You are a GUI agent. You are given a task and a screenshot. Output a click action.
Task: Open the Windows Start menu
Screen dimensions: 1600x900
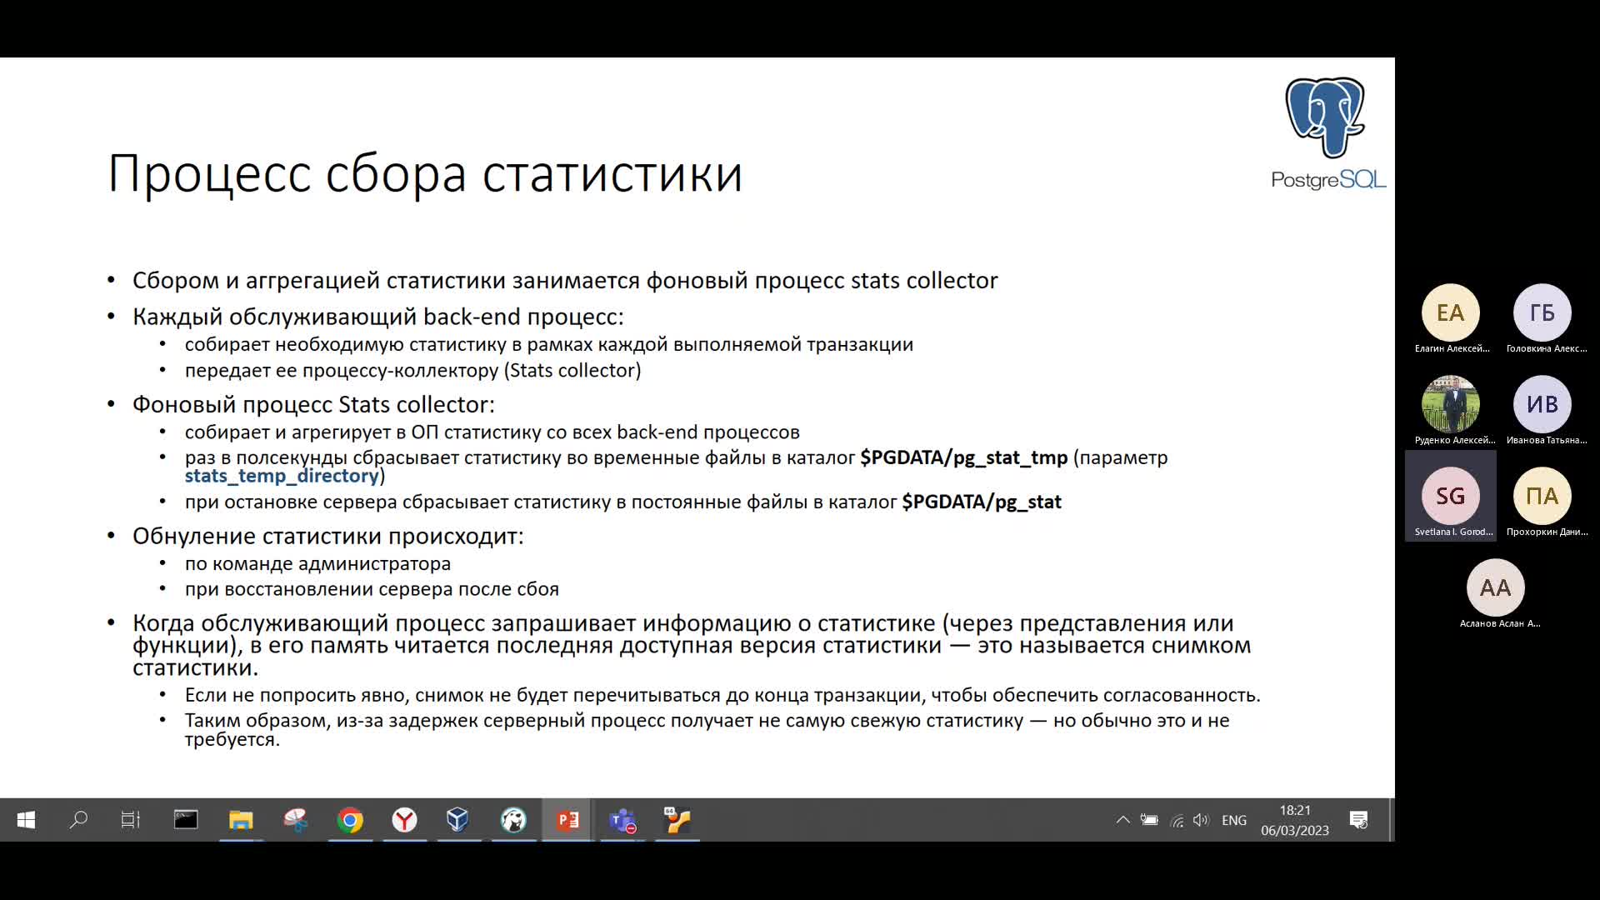pos(26,820)
